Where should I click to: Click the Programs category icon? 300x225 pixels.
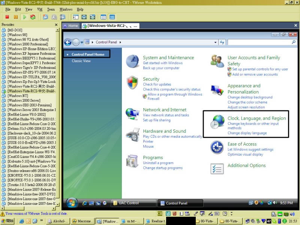point(132,161)
